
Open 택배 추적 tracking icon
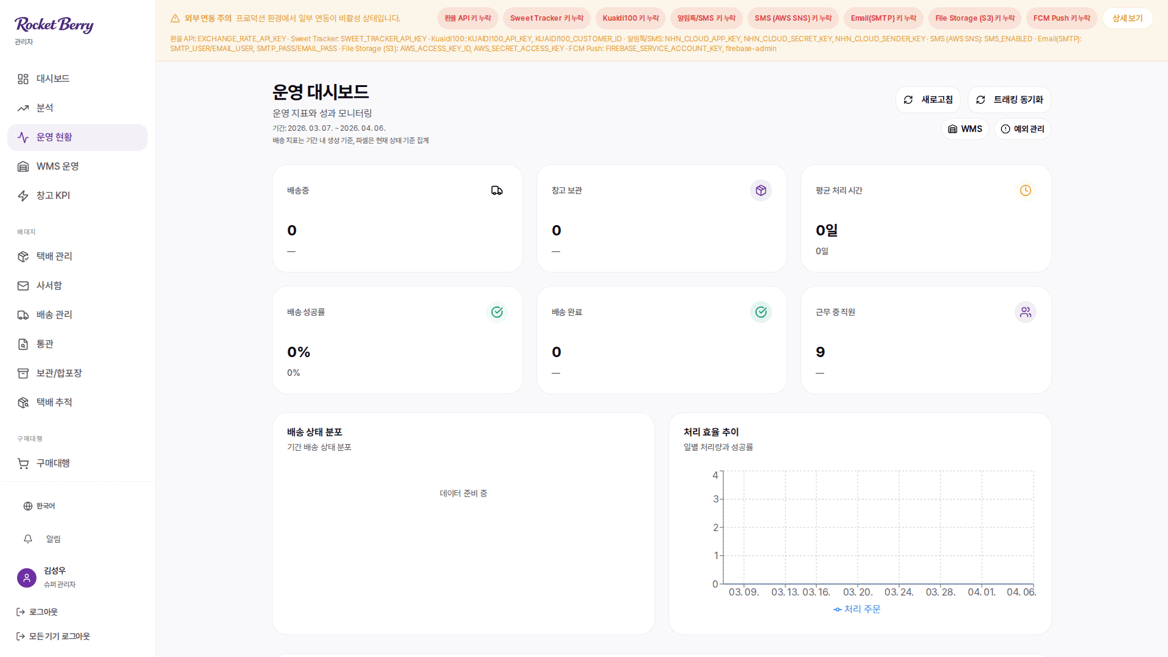point(23,402)
